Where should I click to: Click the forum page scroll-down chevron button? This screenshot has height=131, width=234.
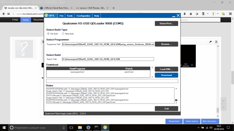coord(223,107)
